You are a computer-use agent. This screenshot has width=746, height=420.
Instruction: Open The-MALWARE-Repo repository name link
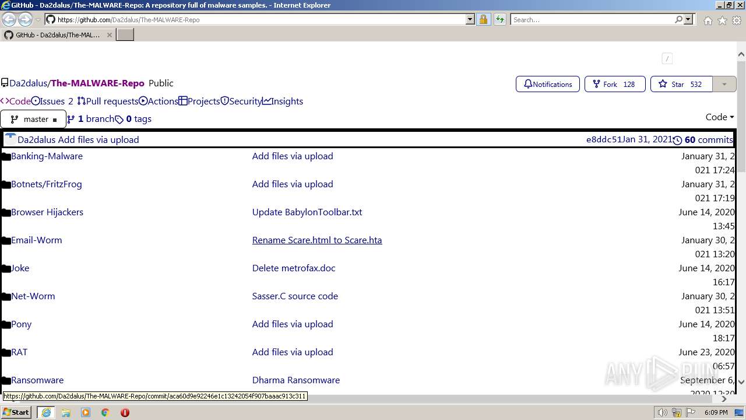(97, 83)
